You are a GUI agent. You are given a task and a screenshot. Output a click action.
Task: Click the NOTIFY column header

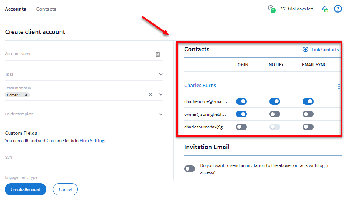[x=276, y=64]
